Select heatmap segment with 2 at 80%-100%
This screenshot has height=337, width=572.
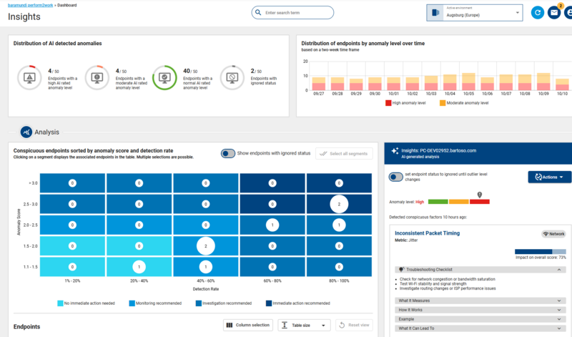pos(340,203)
